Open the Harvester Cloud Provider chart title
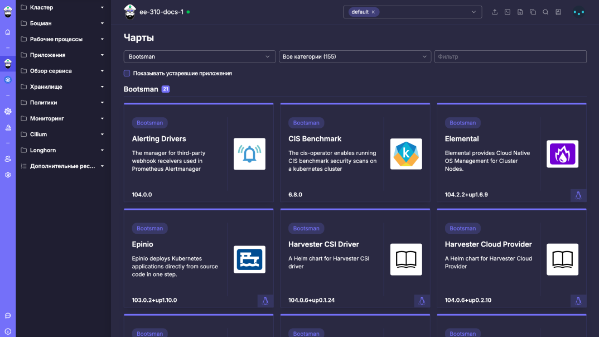This screenshot has height=337, width=599. 488,244
